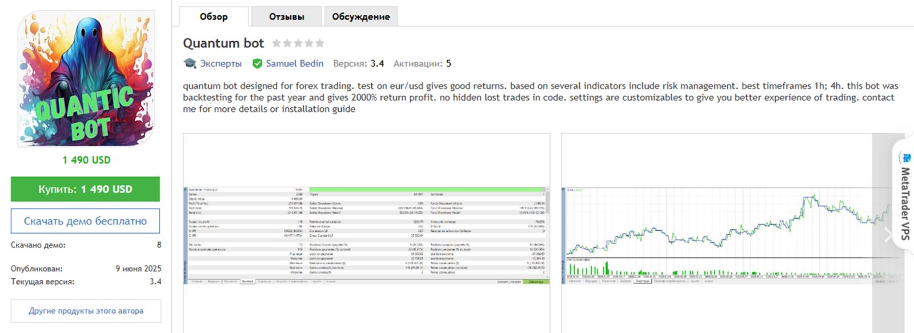Click the small icon atop the MetaTrader VPS tab

coord(905,158)
